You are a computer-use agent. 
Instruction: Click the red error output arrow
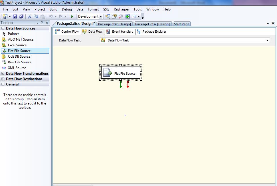pyautogui.click(x=128, y=85)
